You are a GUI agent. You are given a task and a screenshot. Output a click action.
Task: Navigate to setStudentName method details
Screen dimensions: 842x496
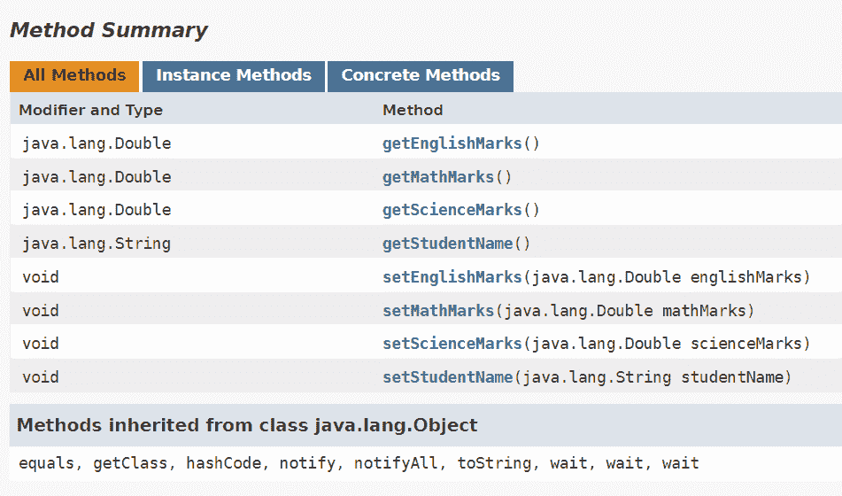point(447,377)
